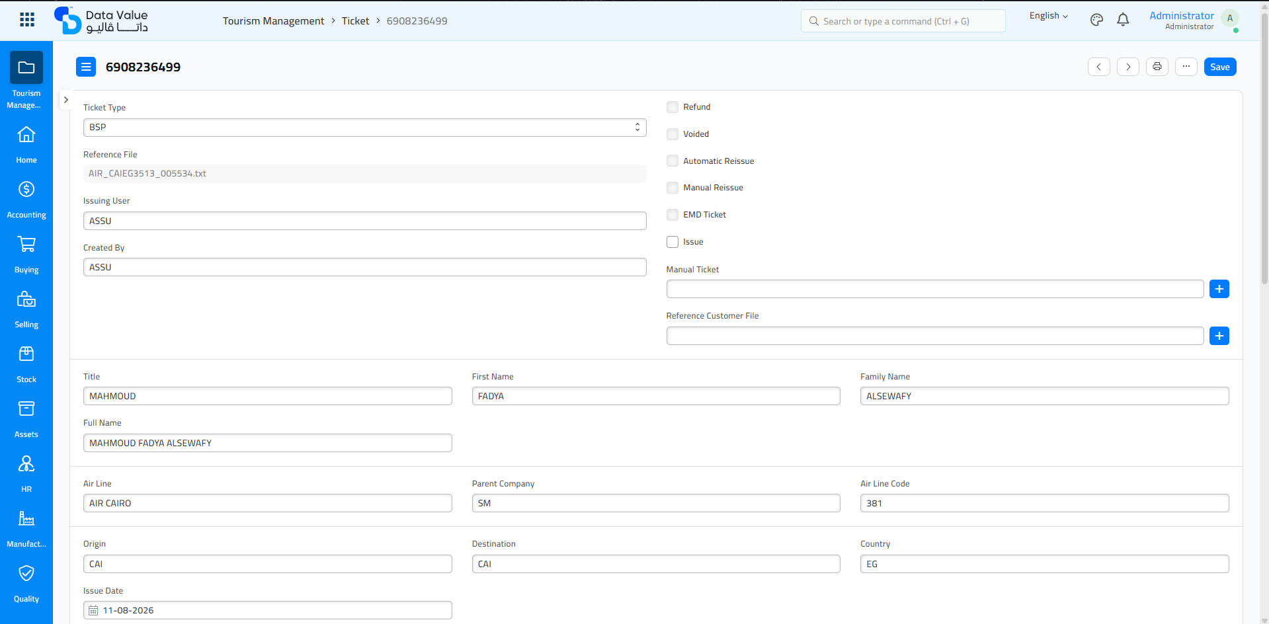Click the Reference Customer File field
1269x624 pixels.
pos(935,336)
